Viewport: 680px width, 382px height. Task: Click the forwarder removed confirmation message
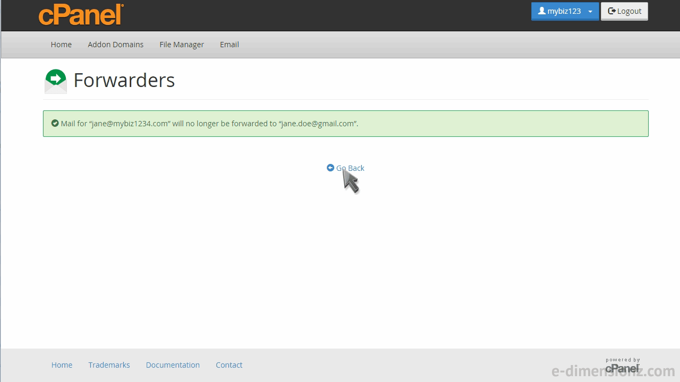tap(209, 124)
